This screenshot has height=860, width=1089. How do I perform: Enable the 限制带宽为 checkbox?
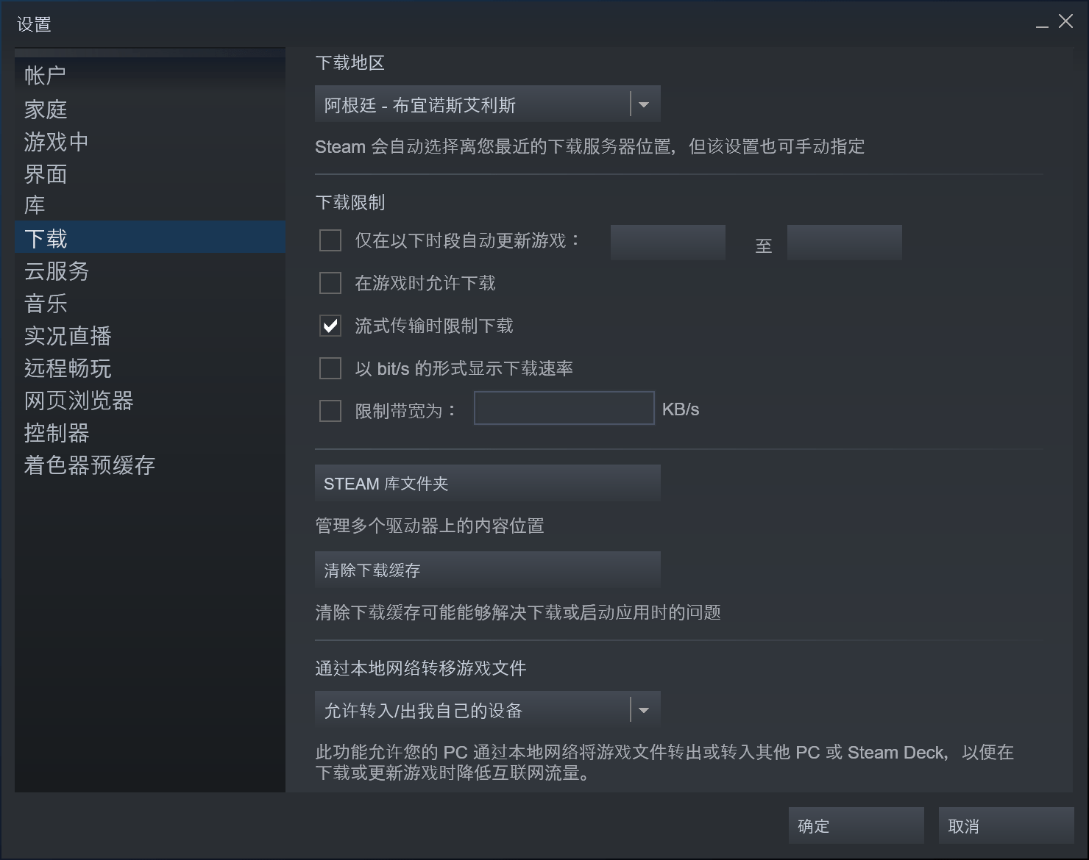pyautogui.click(x=330, y=411)
